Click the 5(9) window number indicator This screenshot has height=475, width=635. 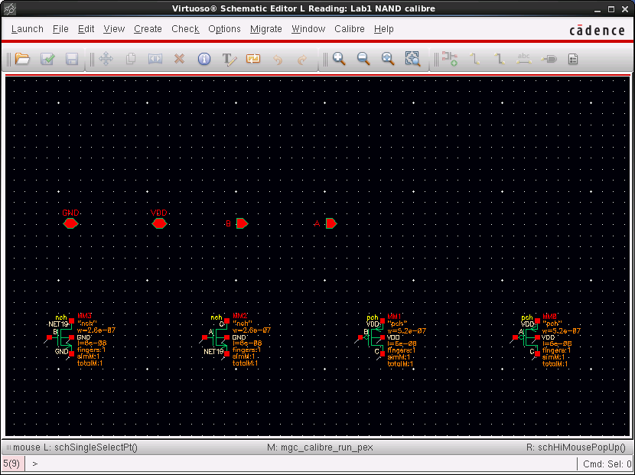click(x=11, y=464)
